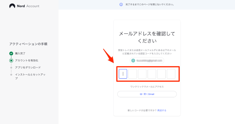
Task: Click the fifth verification code box
Action: (161, 74)
